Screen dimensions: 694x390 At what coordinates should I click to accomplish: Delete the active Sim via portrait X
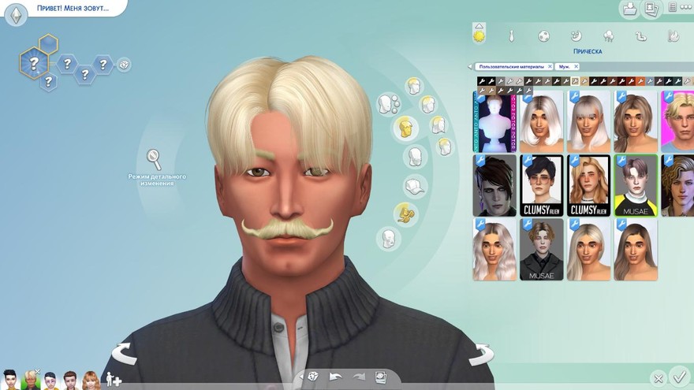pyautogui.click(x=38, y=372)
